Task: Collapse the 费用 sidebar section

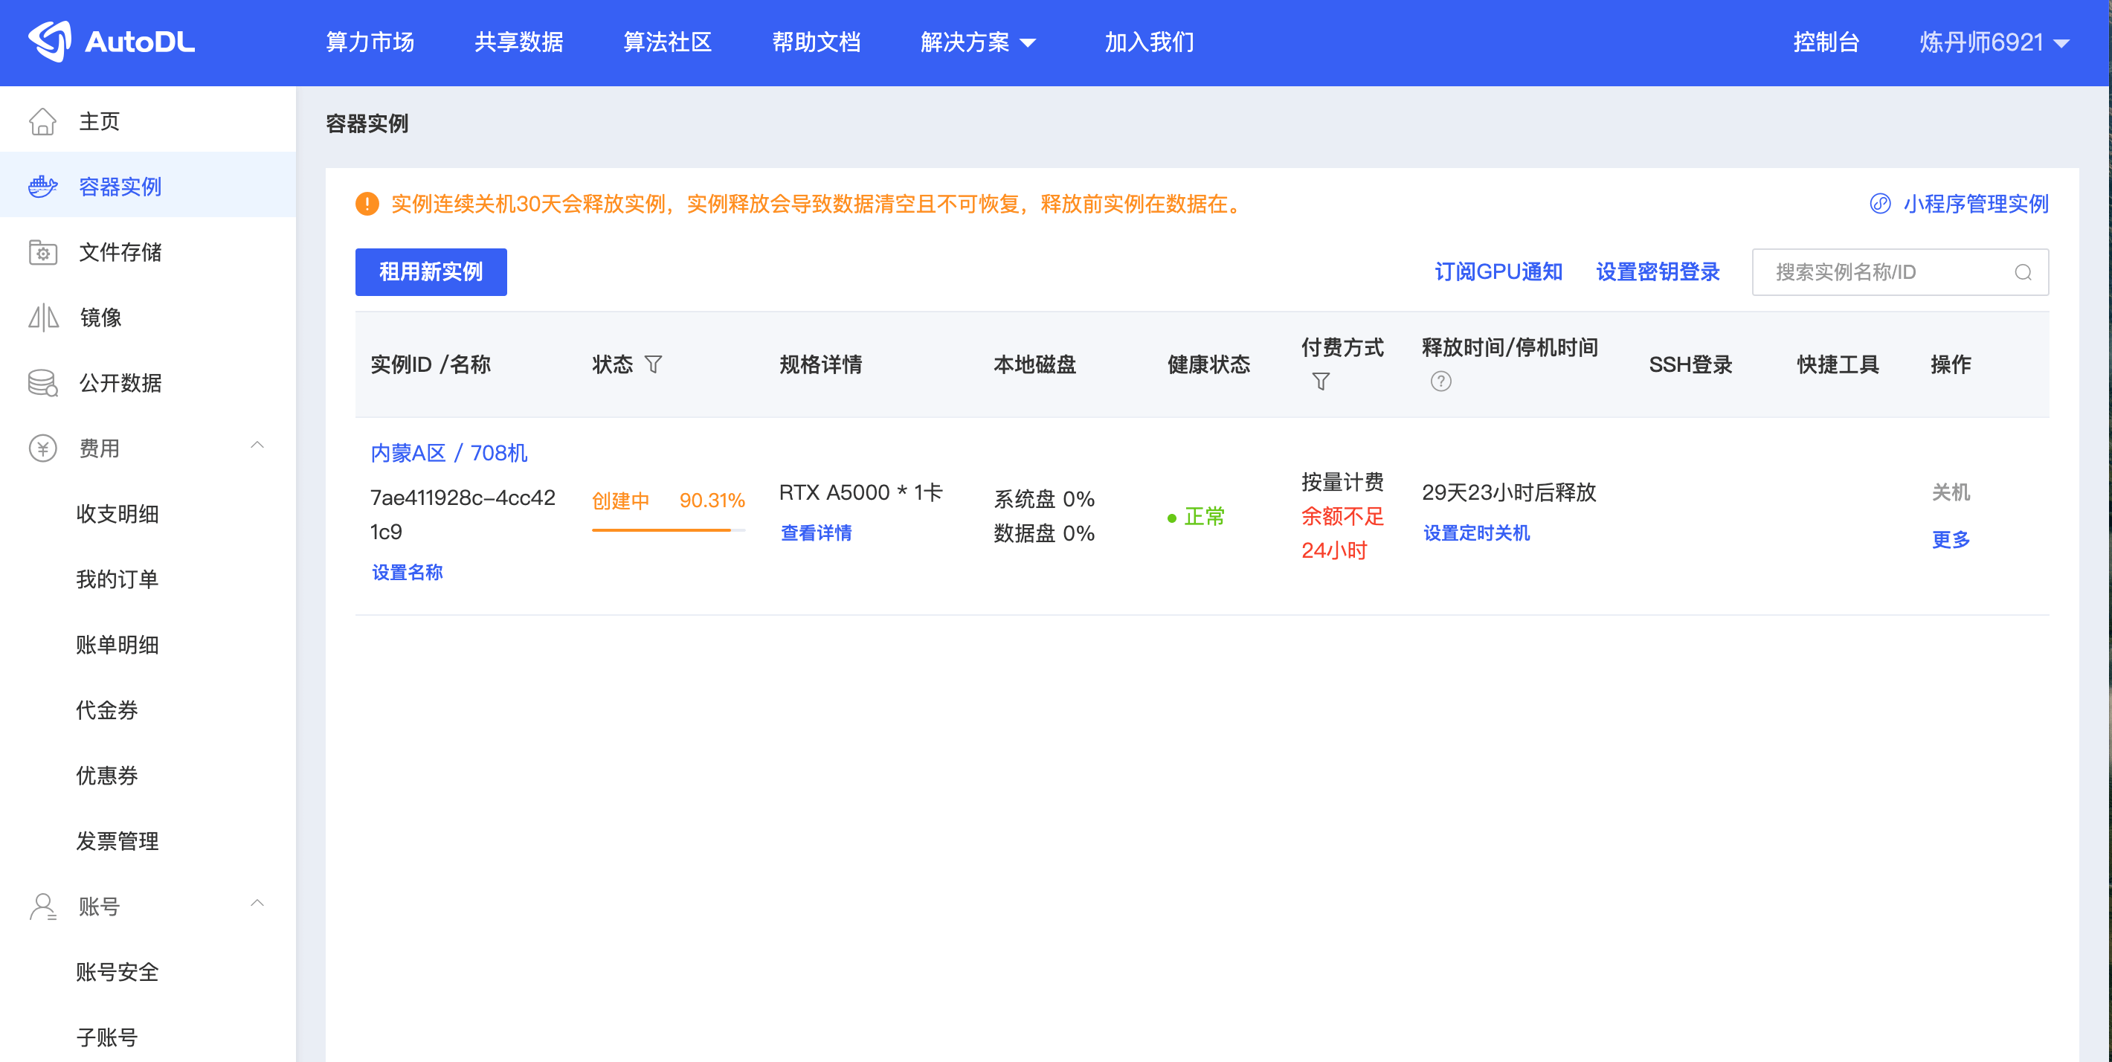Action: point(257,445)
